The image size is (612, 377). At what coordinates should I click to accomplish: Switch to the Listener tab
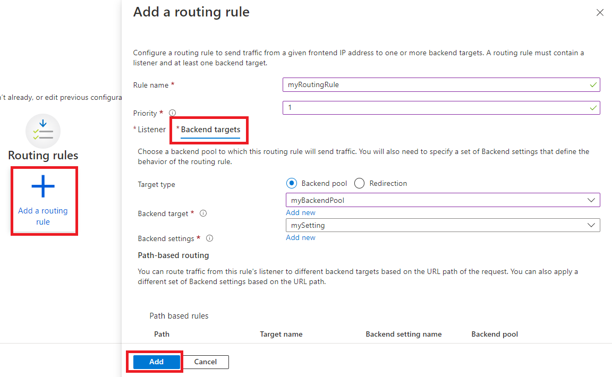(152, 129)
